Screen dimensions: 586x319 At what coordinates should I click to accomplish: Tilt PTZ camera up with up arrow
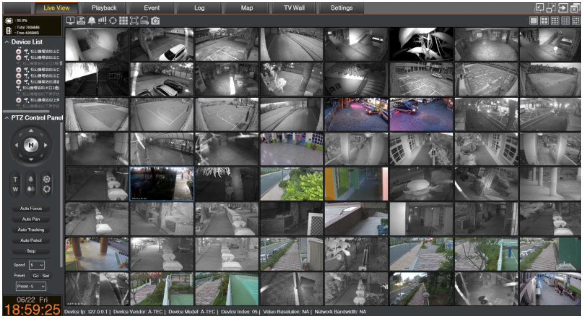31,130
